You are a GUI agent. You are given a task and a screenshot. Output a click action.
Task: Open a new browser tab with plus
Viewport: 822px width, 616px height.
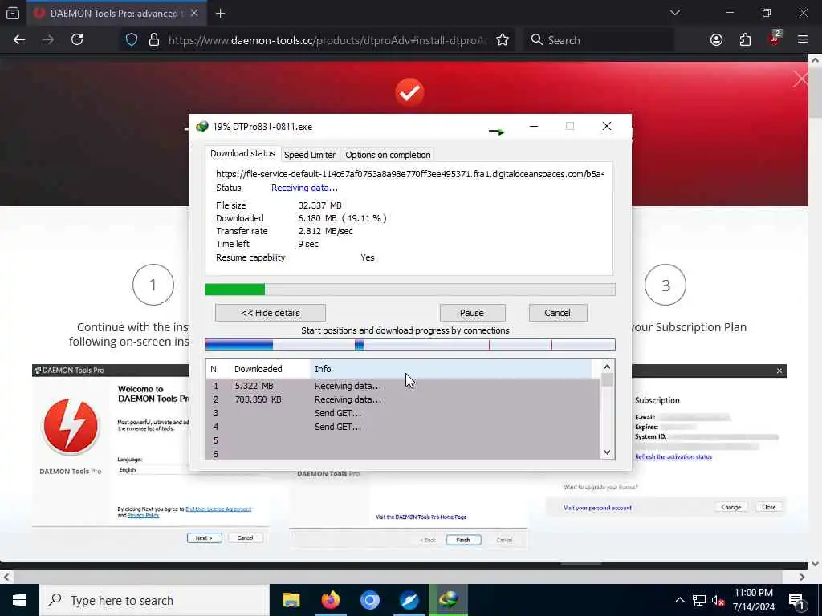(x=221, y=14)
